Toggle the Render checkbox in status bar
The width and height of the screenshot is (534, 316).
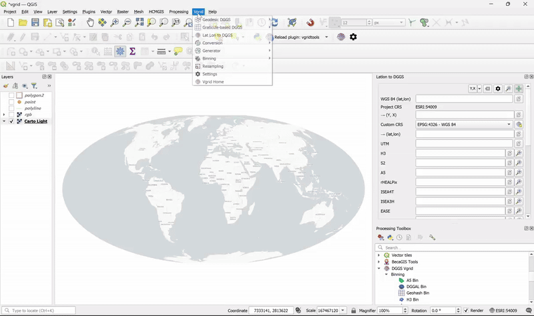[x=467, y=311]
